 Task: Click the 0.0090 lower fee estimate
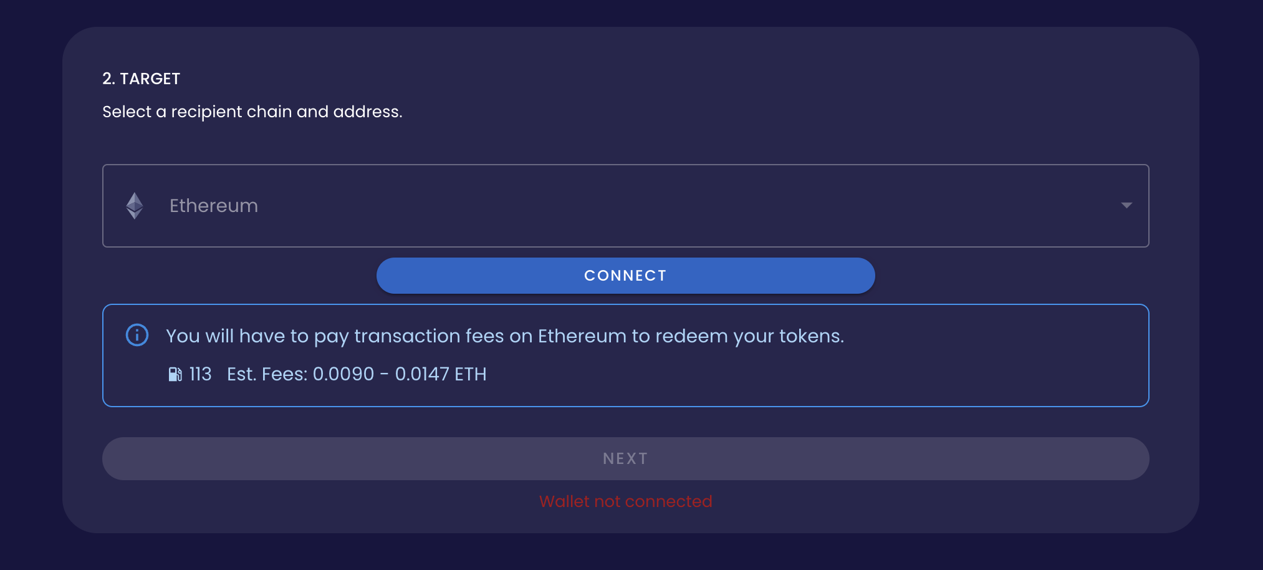(343, 374)
